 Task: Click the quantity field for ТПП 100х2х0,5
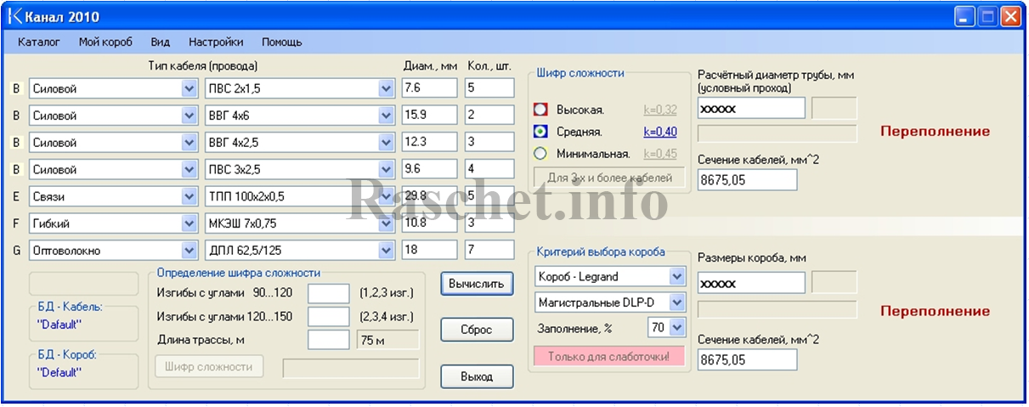490,196
